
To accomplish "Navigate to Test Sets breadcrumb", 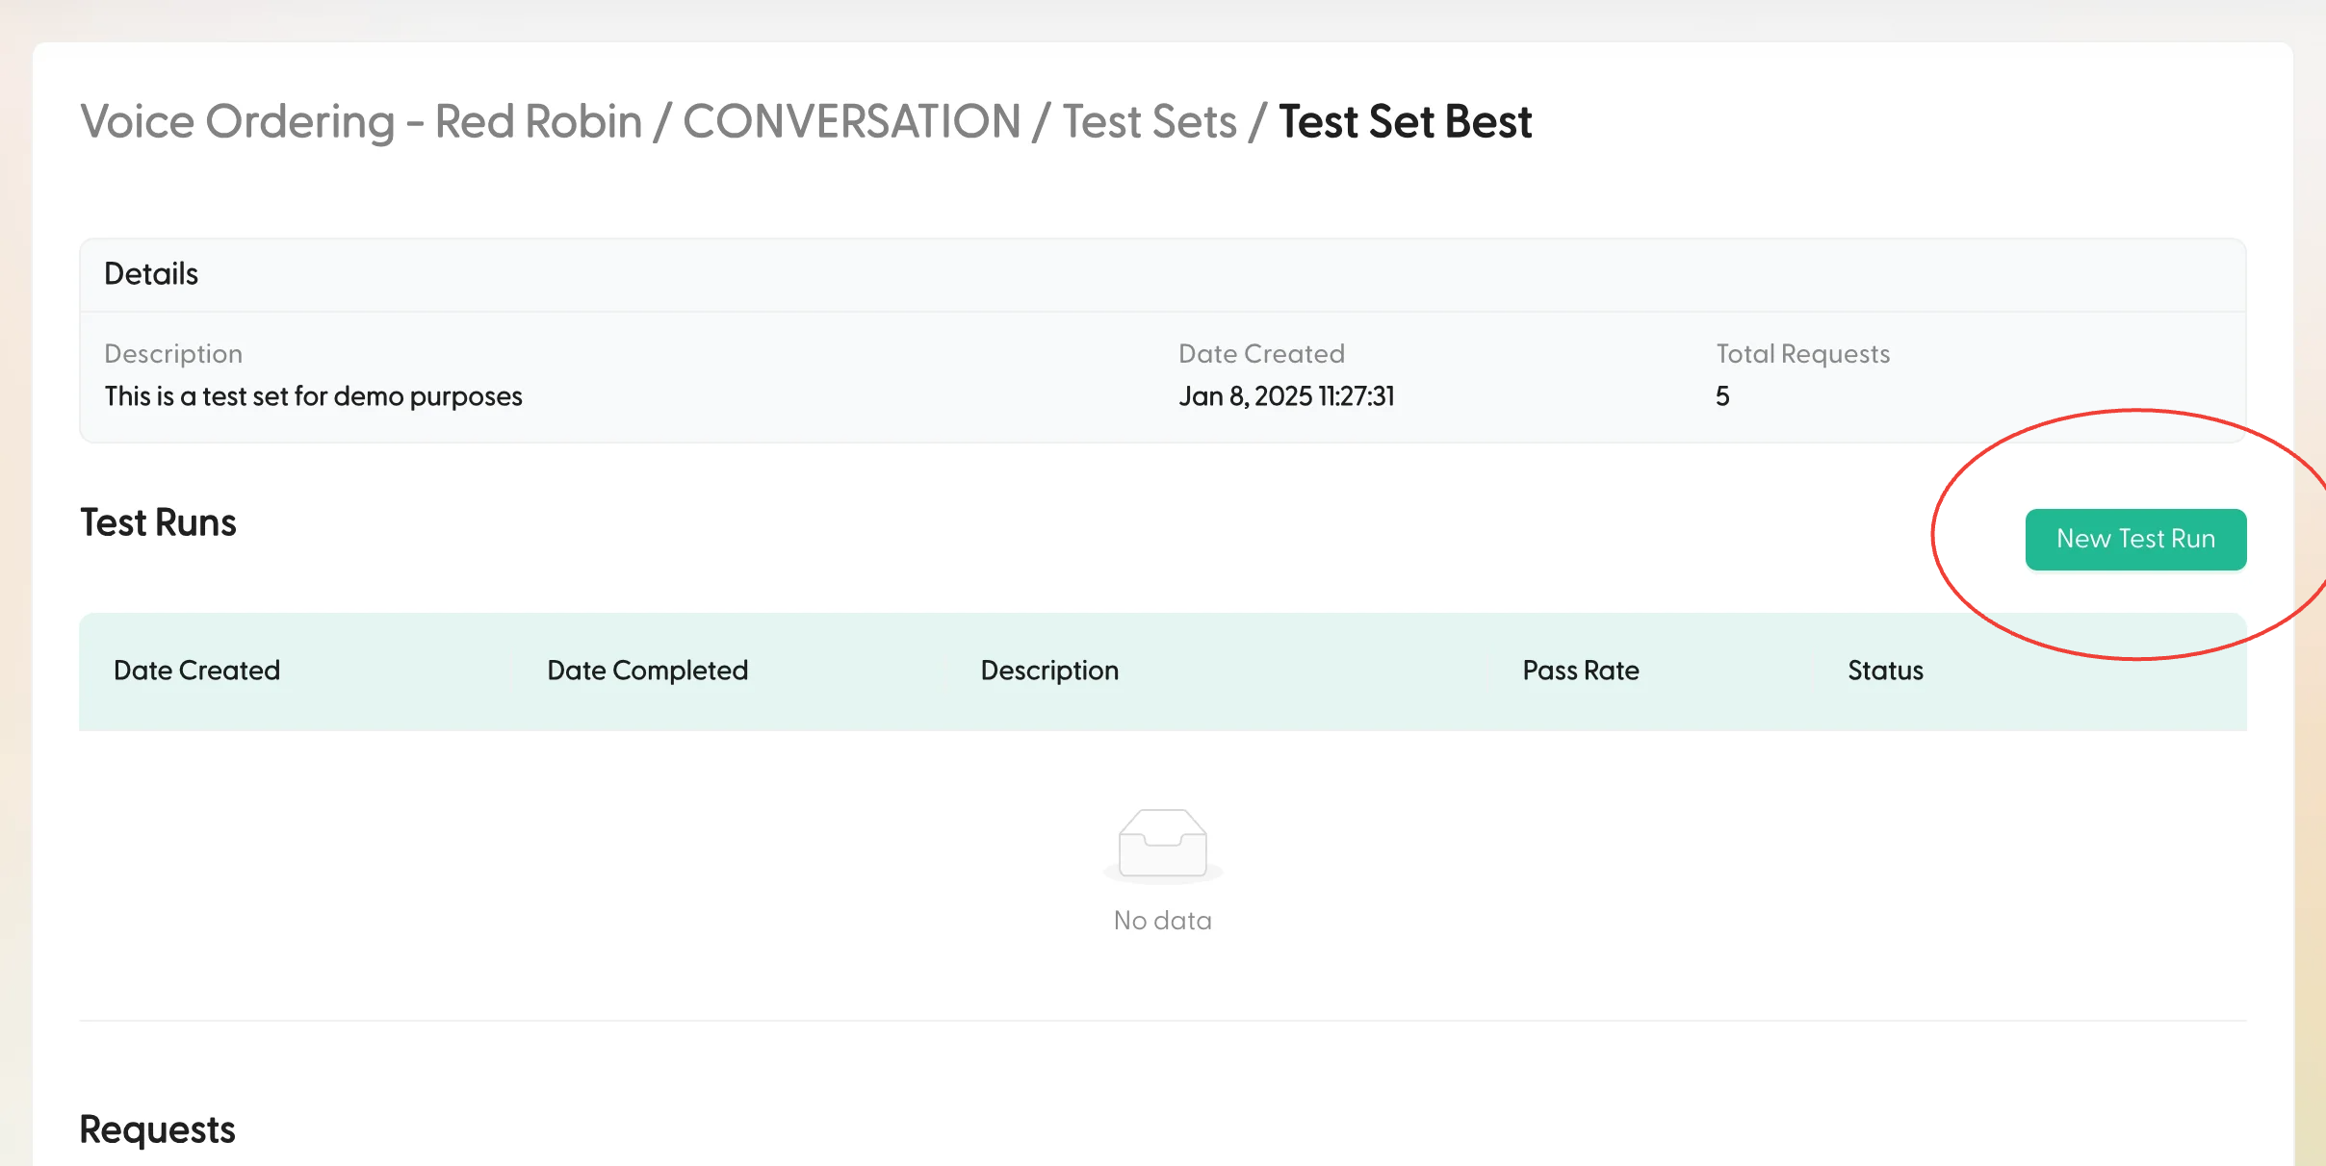I will tap(1149, 122).
